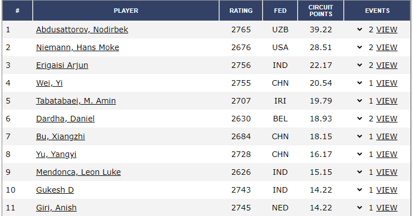
Task: Sort by FED column header
Action: (x=280, y=11)
